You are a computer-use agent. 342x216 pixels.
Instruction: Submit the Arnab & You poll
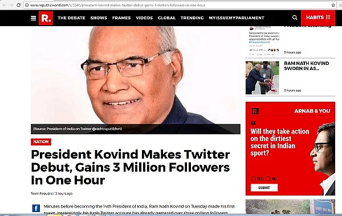click(264, 188)
